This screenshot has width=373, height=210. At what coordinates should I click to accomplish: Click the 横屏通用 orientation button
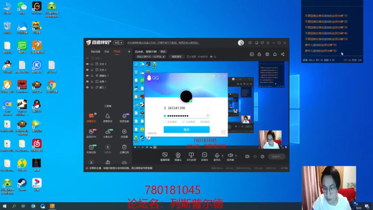[x=177, y=56]
